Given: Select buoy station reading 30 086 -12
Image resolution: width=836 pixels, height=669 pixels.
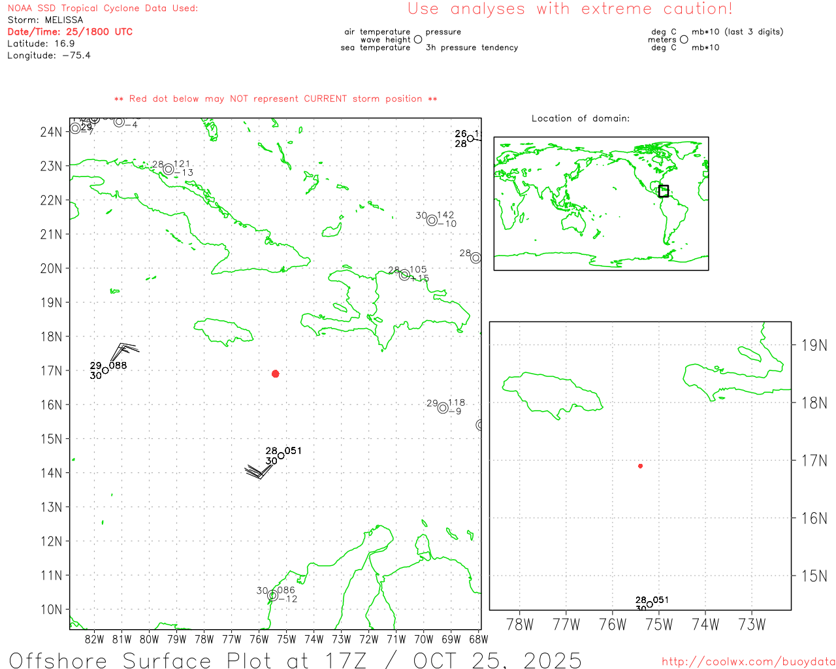Looking at the screenshot, I should click(x=272, y=595).
